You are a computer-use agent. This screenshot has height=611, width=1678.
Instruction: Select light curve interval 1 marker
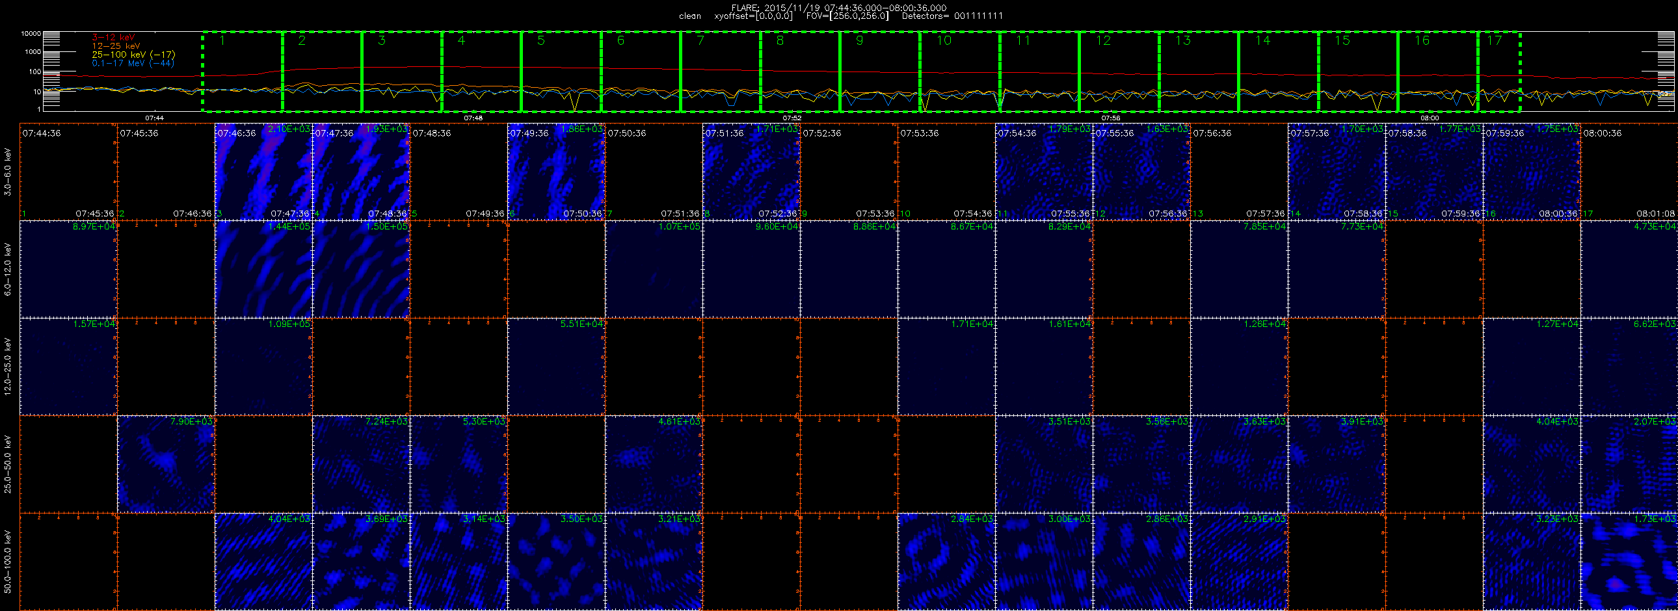(222, 41)
